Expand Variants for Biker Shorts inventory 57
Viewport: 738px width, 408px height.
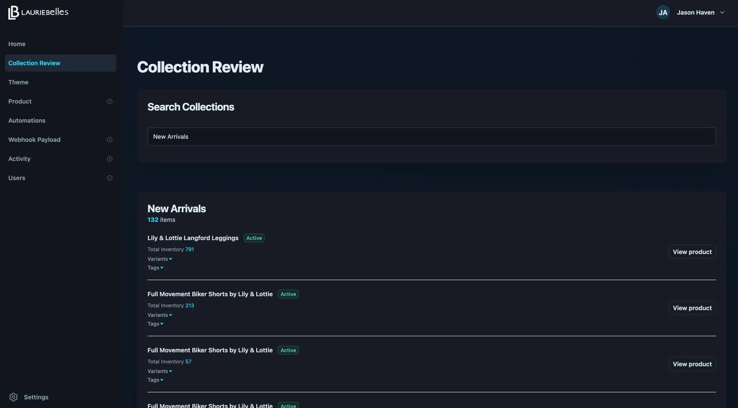tap(160, 371)
